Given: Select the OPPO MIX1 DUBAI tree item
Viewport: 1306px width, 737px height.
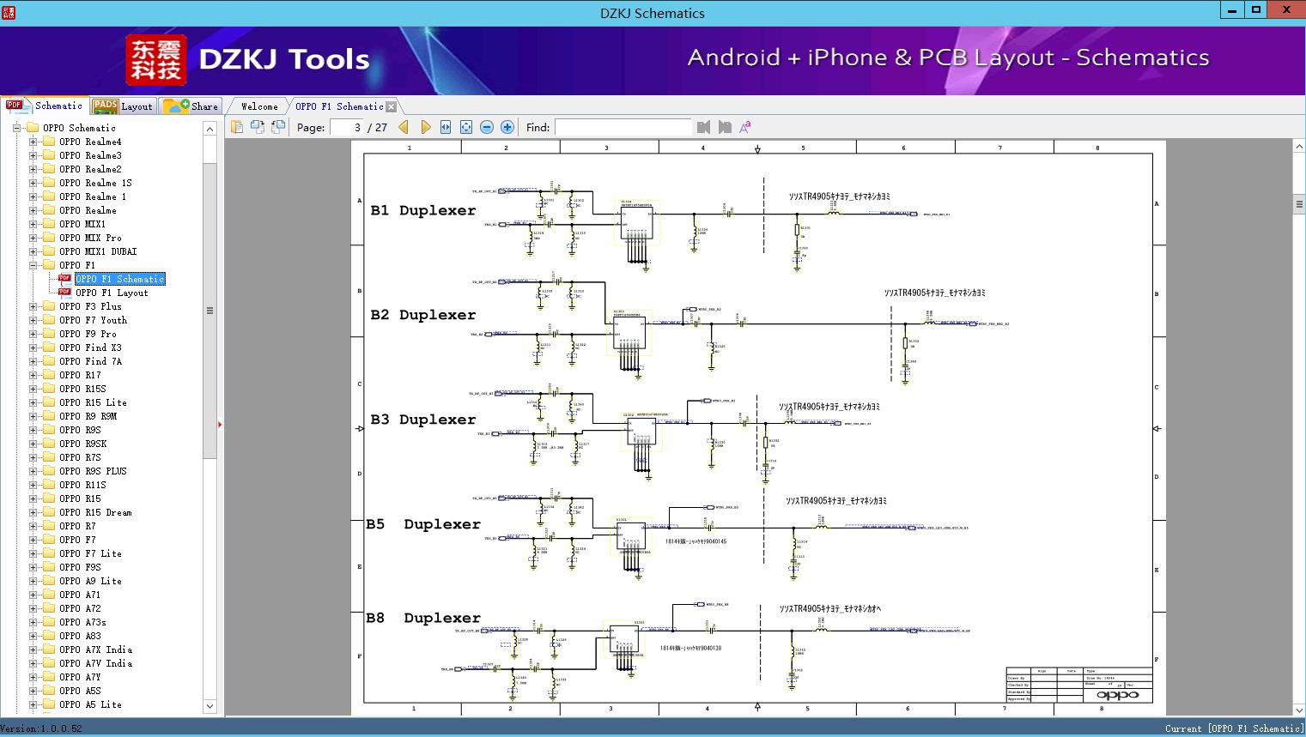Looking at the screenshot, I should [98, 251].
